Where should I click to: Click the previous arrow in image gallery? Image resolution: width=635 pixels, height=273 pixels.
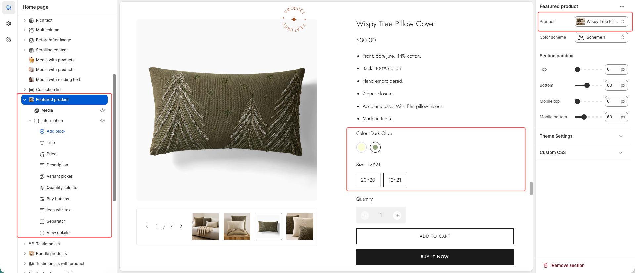pos(147,226)
